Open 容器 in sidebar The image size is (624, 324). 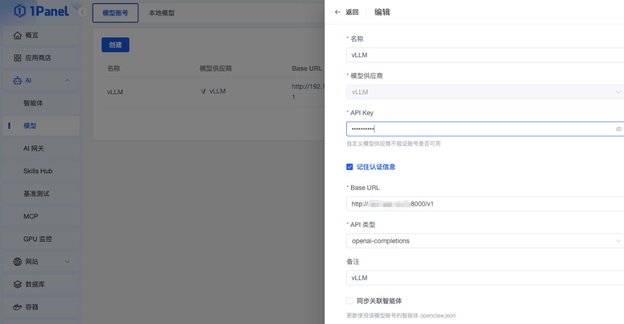41,307
